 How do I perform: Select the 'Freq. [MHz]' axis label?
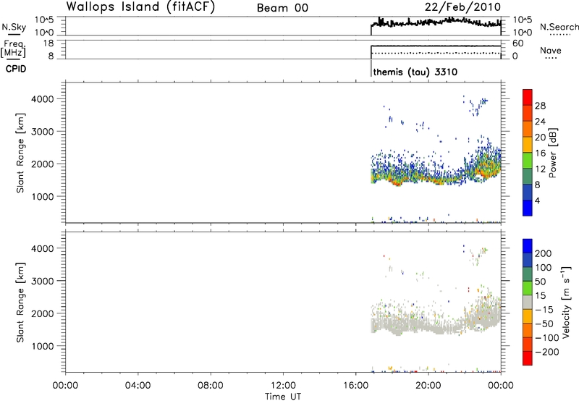14,48
